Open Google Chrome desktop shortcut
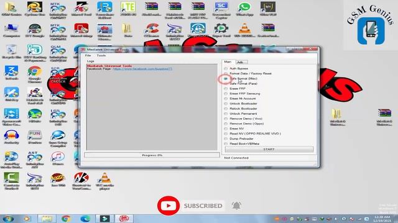Screen dimensions: 398x223 tap(35, 74)
